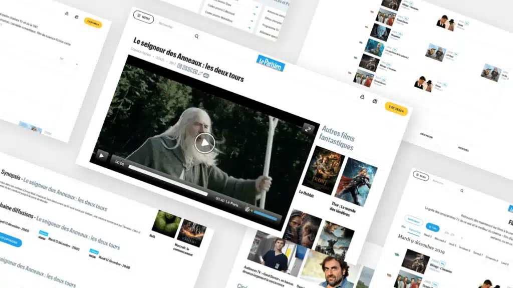Viewport: 513px width, 288px height.
Task: Open the Vikings - L'invasion thumbnail on the TV grid
Action: [415, 261]
